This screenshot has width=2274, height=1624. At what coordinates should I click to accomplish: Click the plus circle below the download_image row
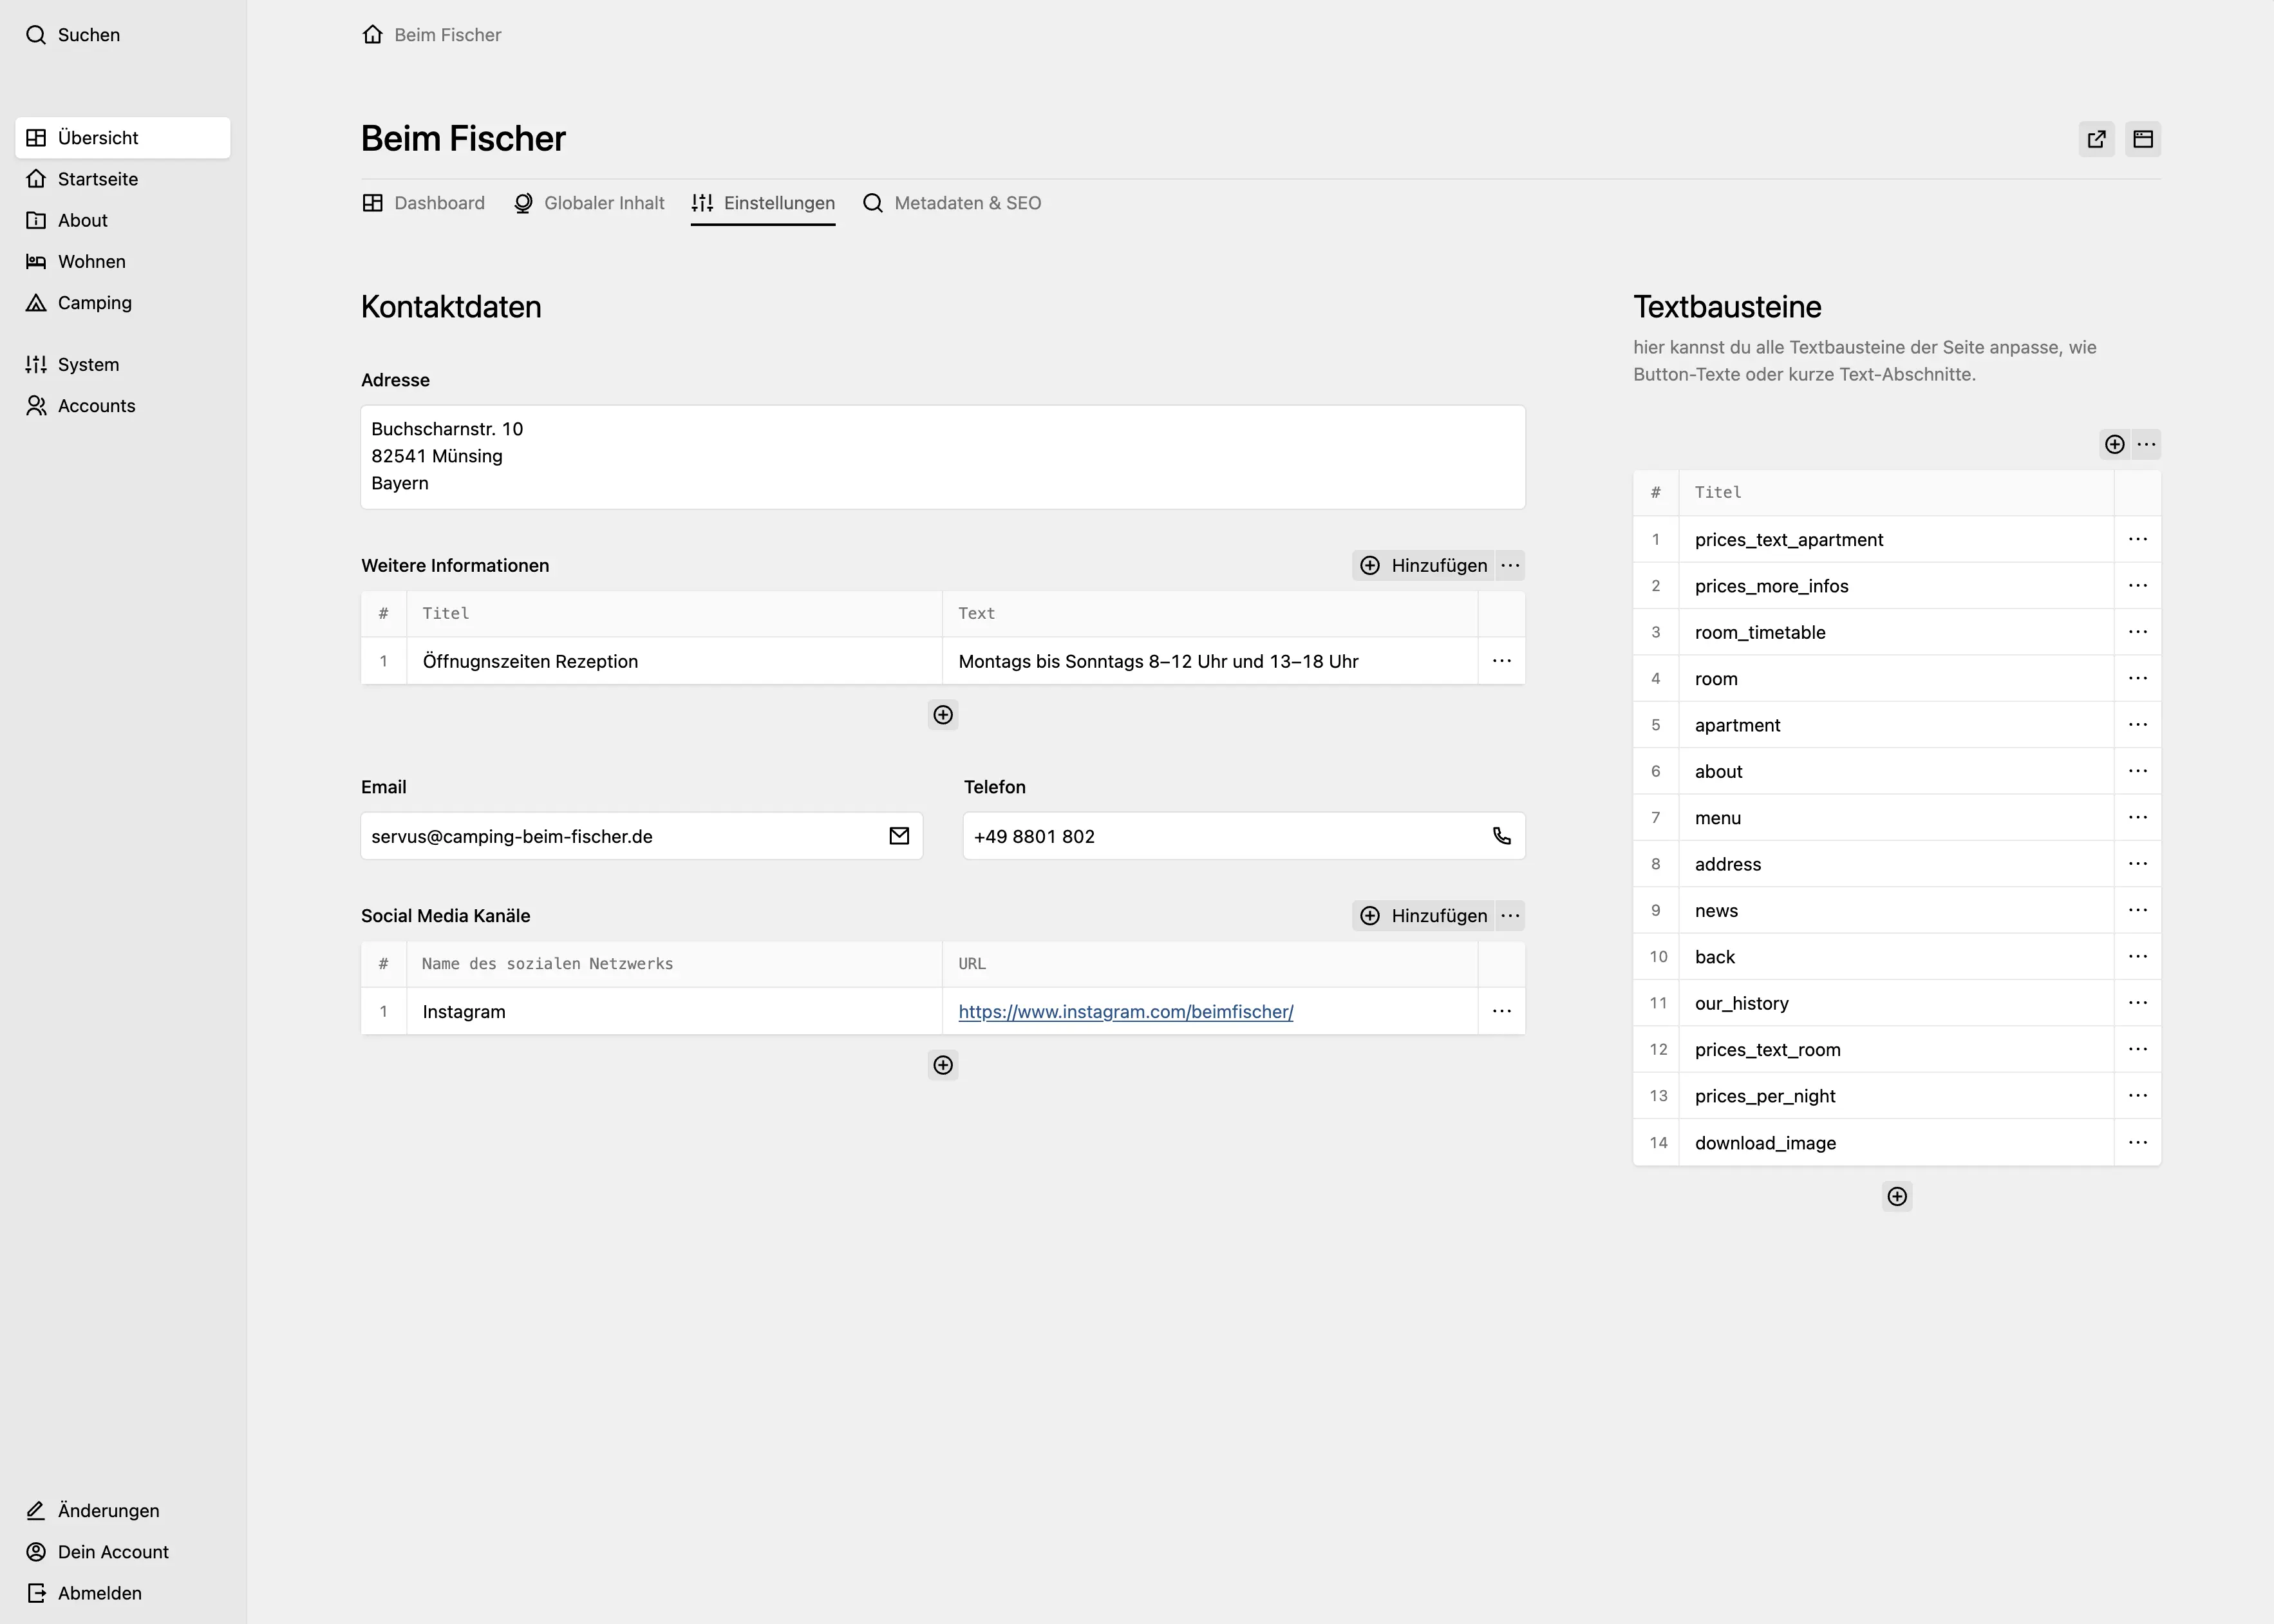click(x=1896, y=1197)
